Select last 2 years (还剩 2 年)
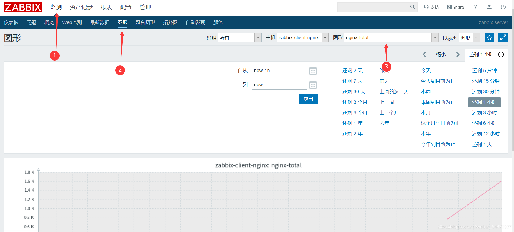Screen dimensions: 514x232 click(x=352, y=134)
